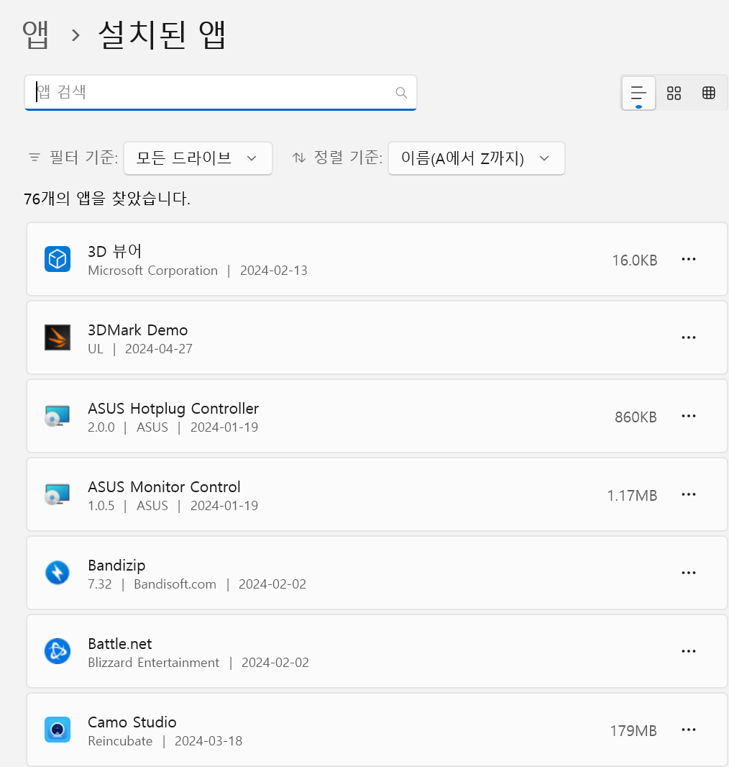Click Blizzard Entertainment publisher text
This screenshot has height=767, width=729.
(153, 663)
